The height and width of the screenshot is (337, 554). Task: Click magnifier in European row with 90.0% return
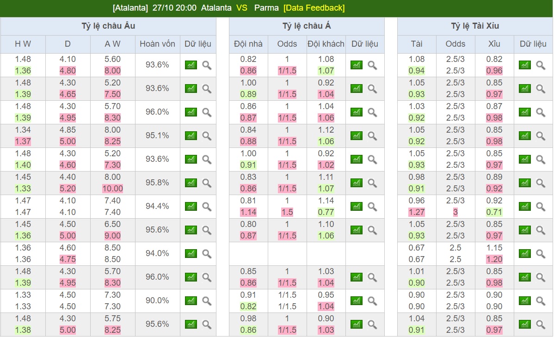207,301
